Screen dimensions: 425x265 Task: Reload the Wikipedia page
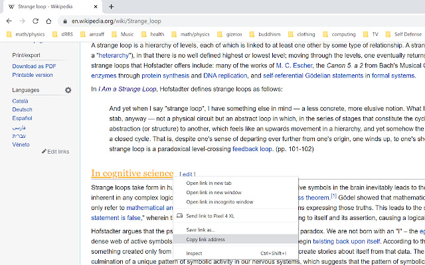(x=35, y=21)
